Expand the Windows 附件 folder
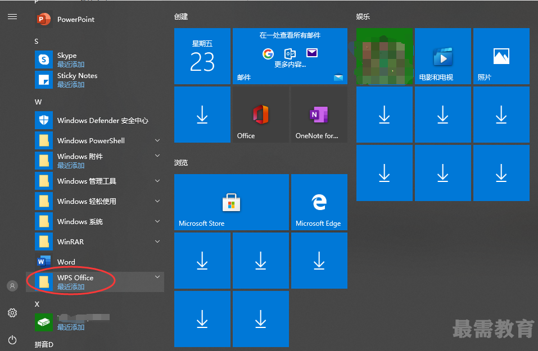The image size is (538, 351). (157, 156)
